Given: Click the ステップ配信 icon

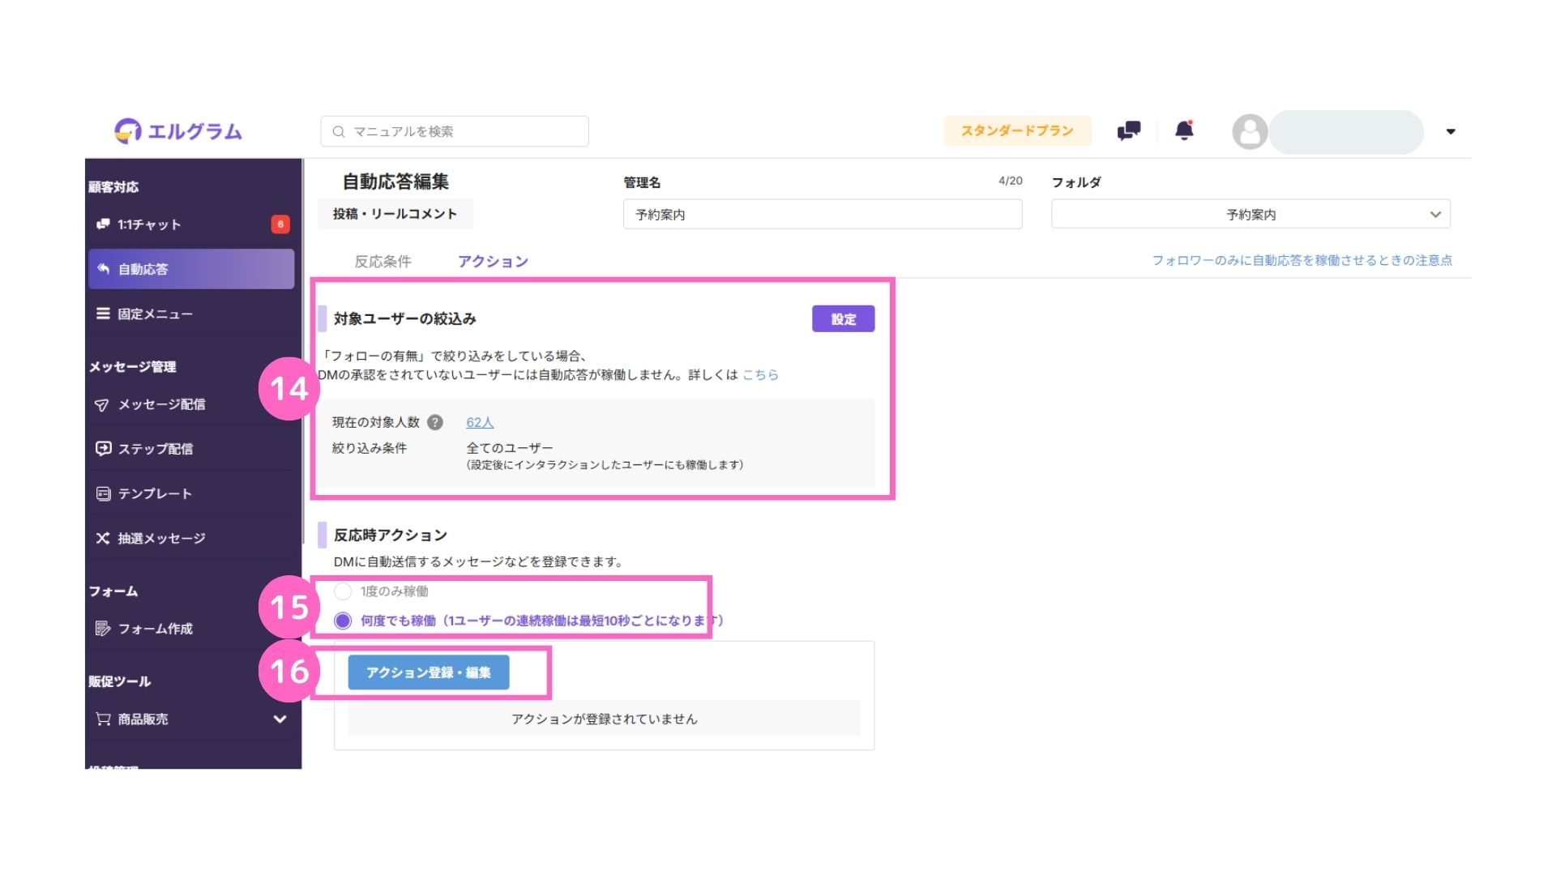Looking at the screenshot, I should pyautogui.click(x=103, y=449).
